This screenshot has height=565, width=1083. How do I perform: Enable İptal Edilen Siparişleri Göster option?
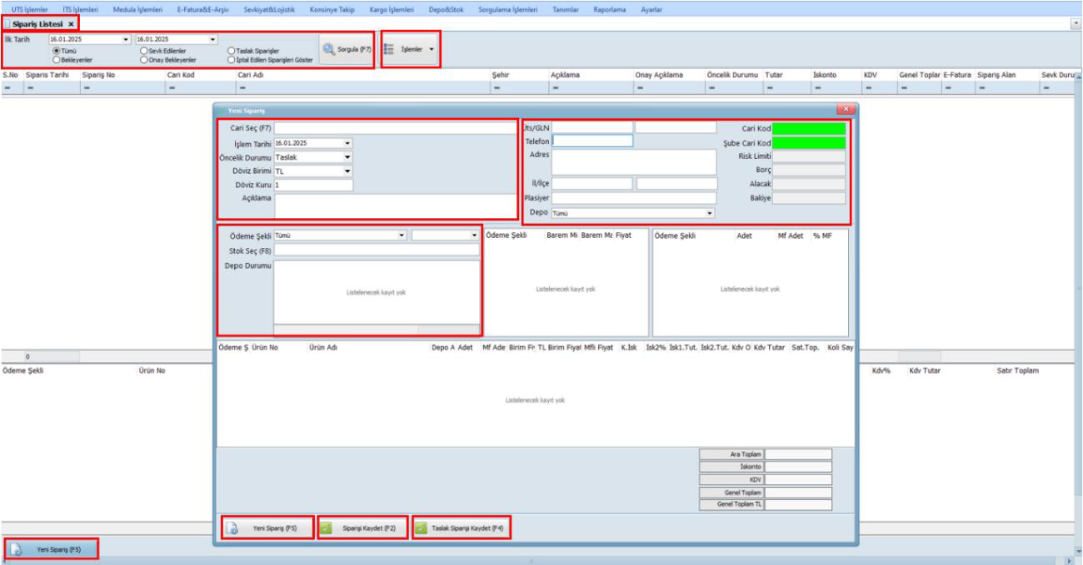tap(232, 61)
